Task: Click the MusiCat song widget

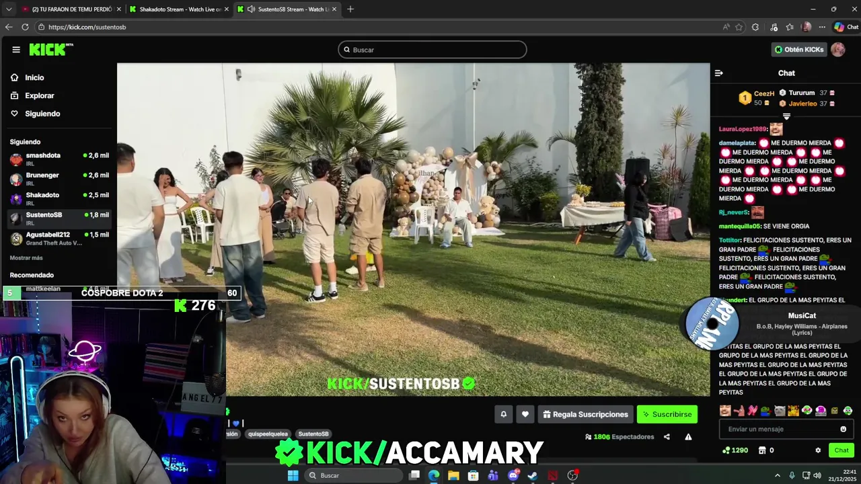Action: pos(774,325)
